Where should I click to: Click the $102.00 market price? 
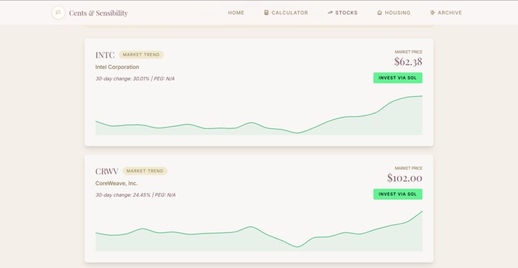click(405, 178)
